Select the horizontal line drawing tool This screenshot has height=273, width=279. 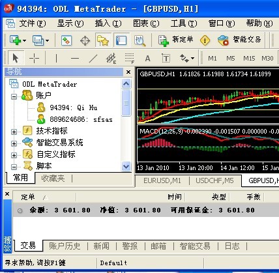[75, 58]
